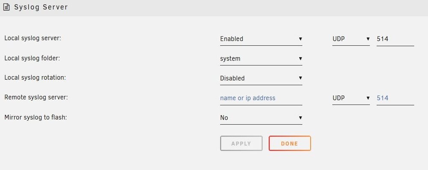
Task: Click the arrow beside the Mirror syslog No value
Action: [300, 117]
